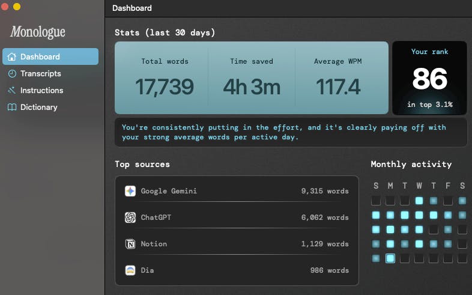Click Wednesday cell in first activity row
The width and height of the screenshot is (472, 295).
pos(419,201)
